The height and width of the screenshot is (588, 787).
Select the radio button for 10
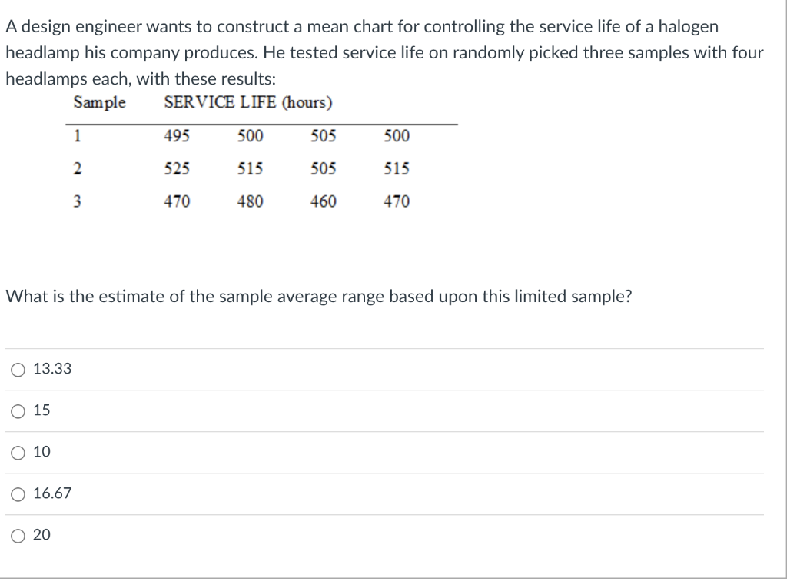click(x=17, y=453)
